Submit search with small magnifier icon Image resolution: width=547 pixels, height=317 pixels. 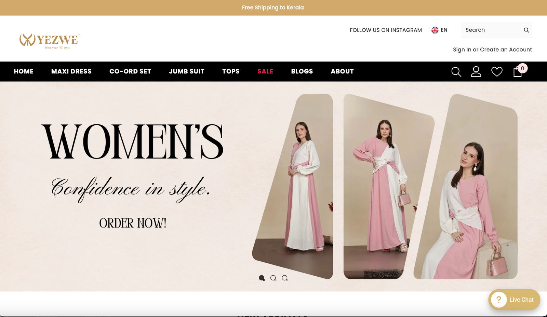(526, 30)
